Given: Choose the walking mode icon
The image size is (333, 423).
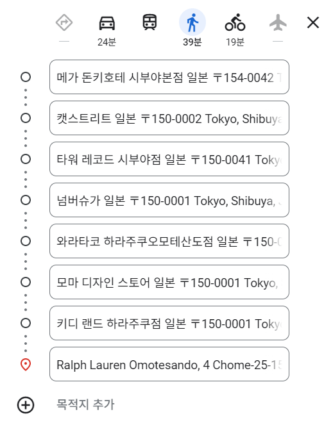Looking at the screenshot, I should coord(192,22).
